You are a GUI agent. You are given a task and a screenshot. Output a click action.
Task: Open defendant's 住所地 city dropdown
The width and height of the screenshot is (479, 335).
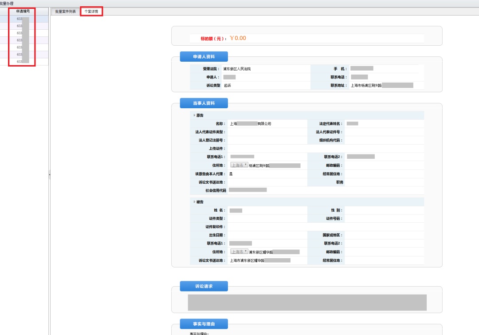[x=239, y=252]
